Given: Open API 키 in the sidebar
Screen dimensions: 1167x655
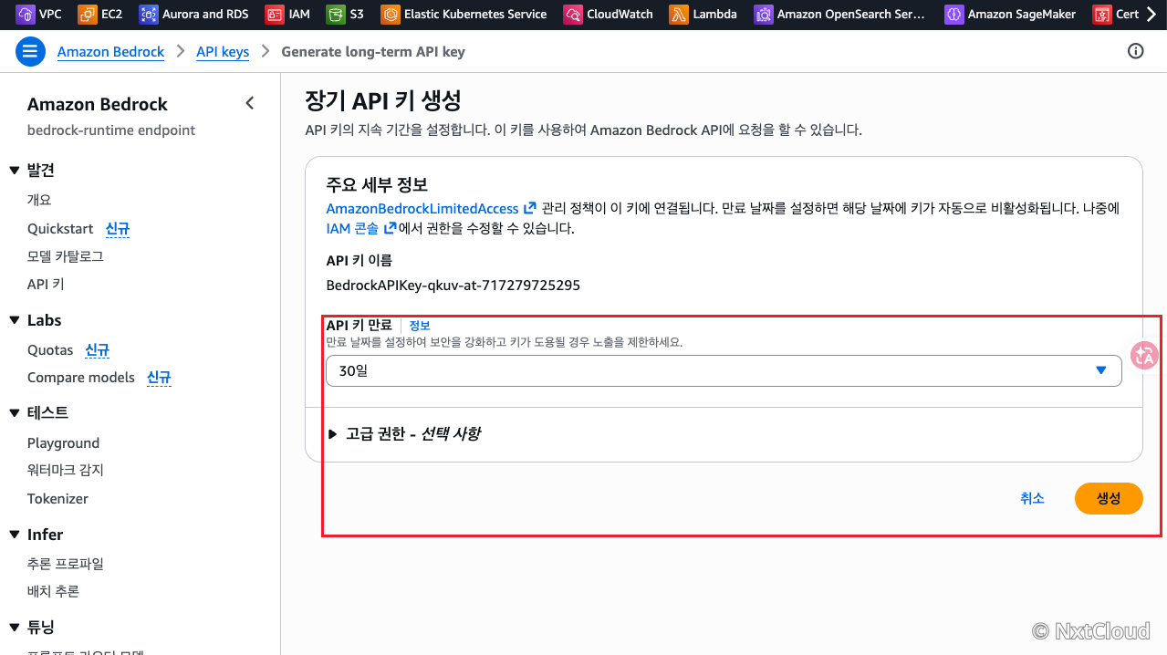Looking at the screenshot, I should 46,285.
